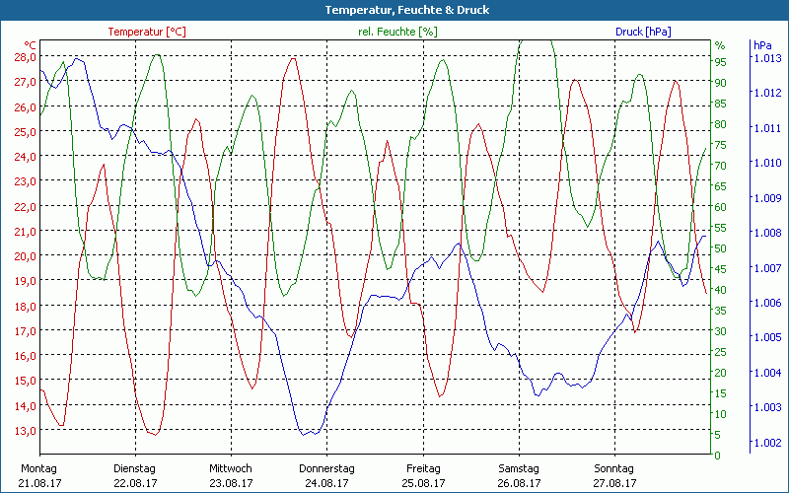Image resolution: width=789 pixels, height=493 pixels.
Task: Select the 'Freitag' day label
Action: [422, 468]
